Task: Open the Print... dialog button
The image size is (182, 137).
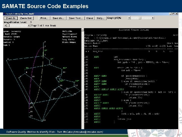Action: click(x=44, y=18)
